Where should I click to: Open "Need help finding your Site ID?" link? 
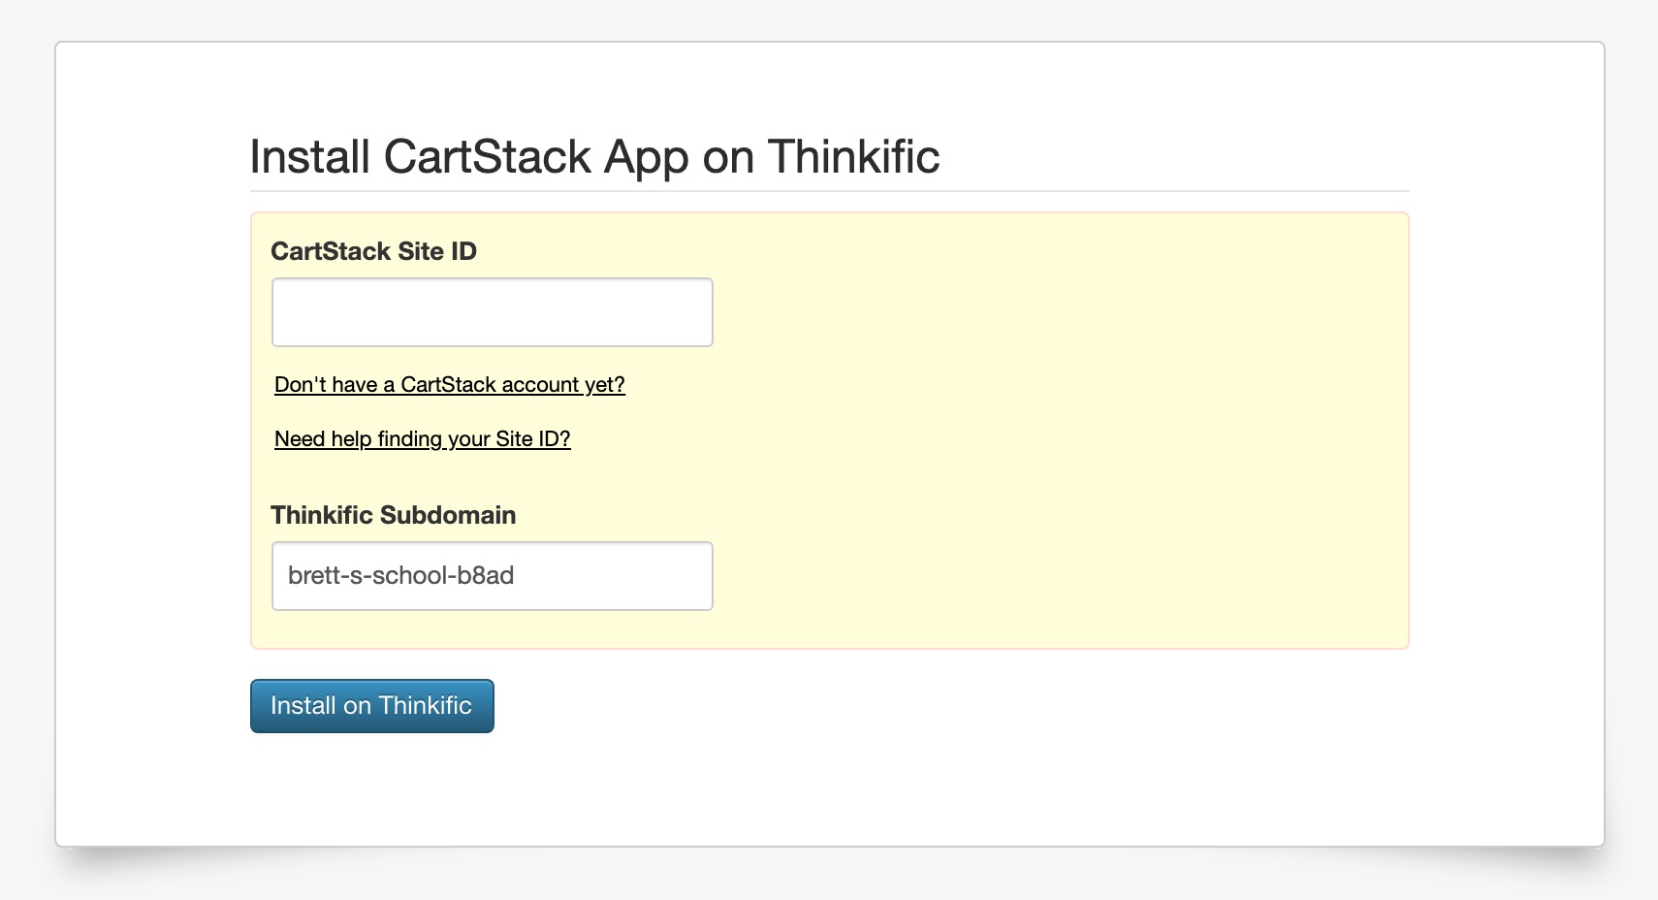pyautogui.click(x=423, y=439)
